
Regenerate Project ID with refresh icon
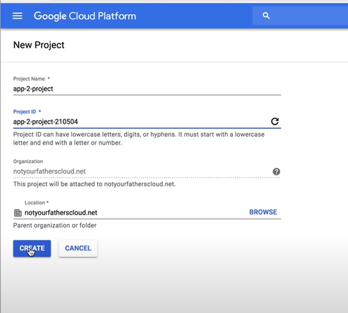point(275,122)
